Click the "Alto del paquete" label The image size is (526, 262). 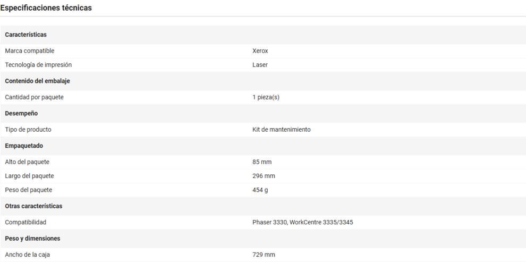click(27, 162)
